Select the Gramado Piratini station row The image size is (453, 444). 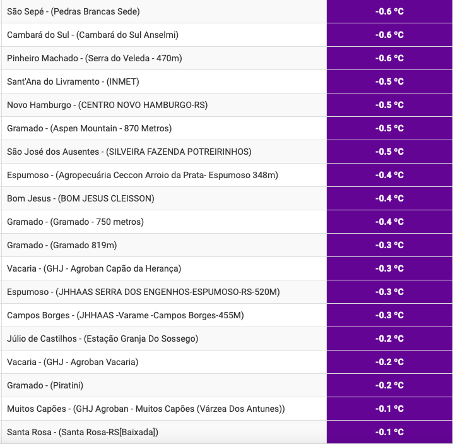click(226, 385)
